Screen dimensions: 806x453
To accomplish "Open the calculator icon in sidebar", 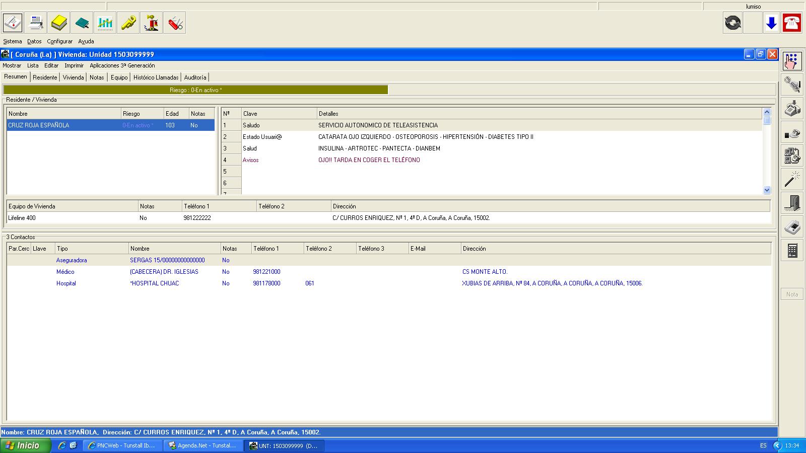I will (792, 250).
